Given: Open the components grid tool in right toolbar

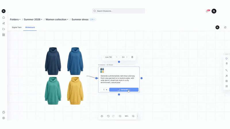Looking at the screenshot, I should click(x=227, y=86).
